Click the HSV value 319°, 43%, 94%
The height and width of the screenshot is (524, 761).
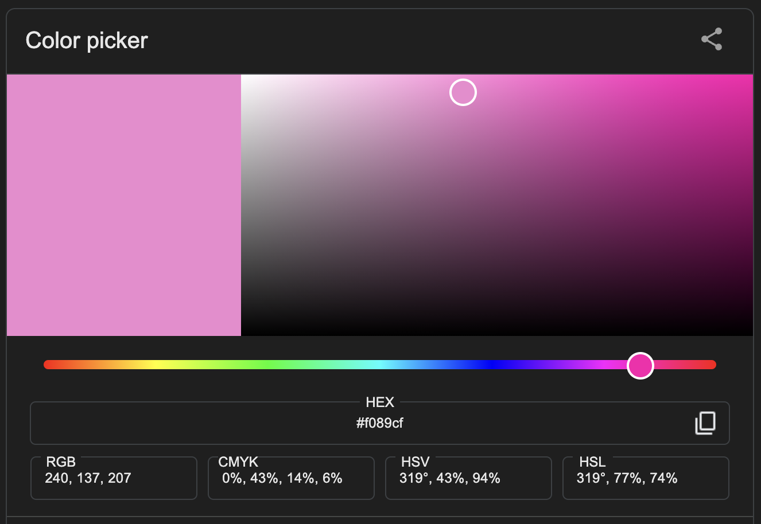[450, 478]
